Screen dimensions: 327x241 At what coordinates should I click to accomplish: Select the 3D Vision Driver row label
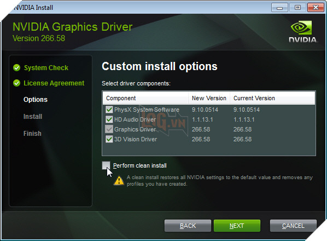tap(136, 139)
